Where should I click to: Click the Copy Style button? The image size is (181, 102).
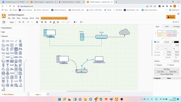[x=160, y=72]
